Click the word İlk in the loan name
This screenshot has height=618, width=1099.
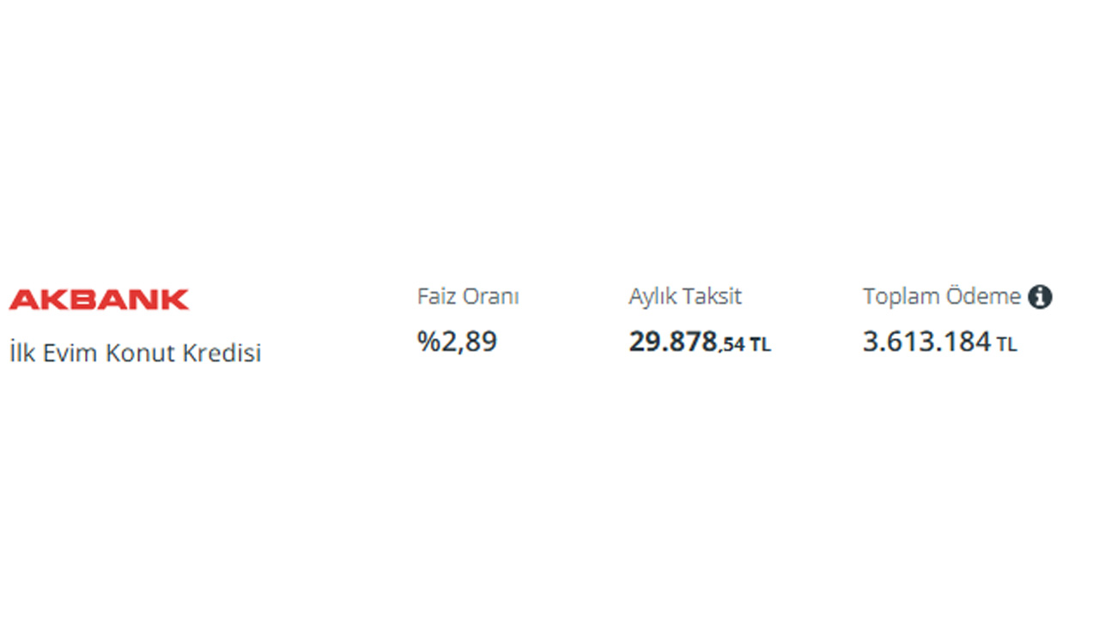(20, 352)
